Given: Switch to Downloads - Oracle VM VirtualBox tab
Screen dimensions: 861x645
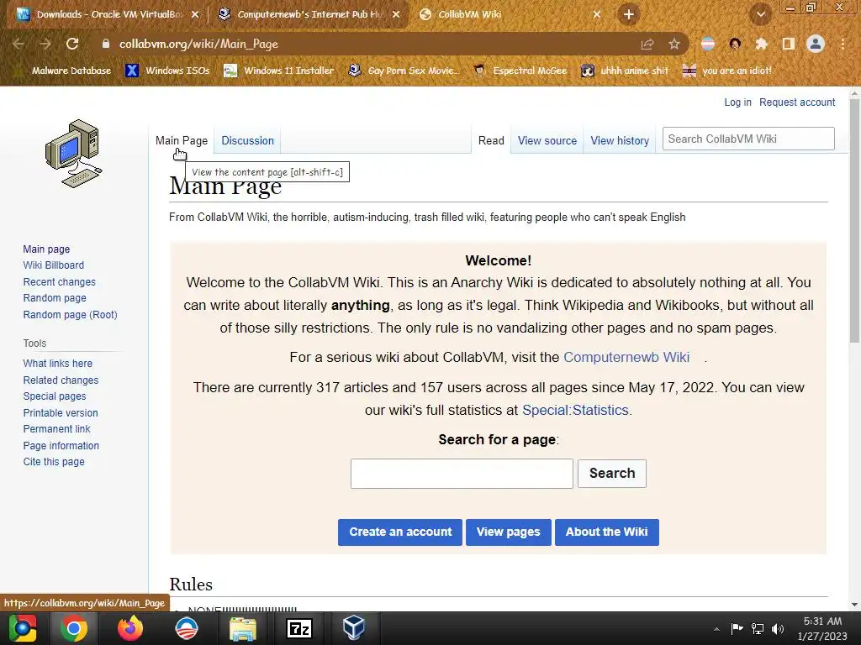Looking at the screenshot, I should coord(102,14).
